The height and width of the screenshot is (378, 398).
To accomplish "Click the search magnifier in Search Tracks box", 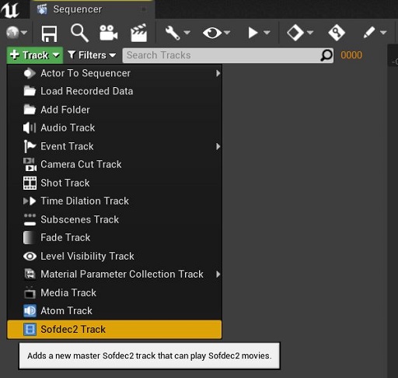I will click(x=326, y=55).
